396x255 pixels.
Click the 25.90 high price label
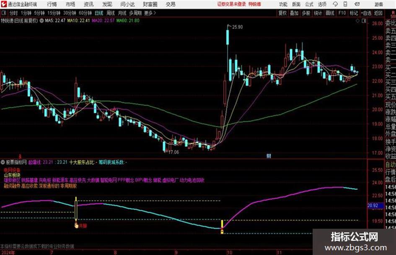pos(238,27)
